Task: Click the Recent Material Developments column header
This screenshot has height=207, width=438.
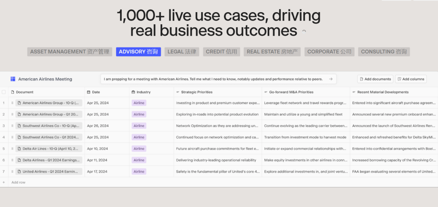Action: click(394, 92)
